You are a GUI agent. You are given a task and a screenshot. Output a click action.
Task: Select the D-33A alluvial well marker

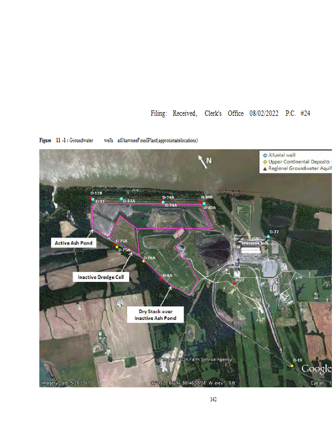click(x=121, y=199)
